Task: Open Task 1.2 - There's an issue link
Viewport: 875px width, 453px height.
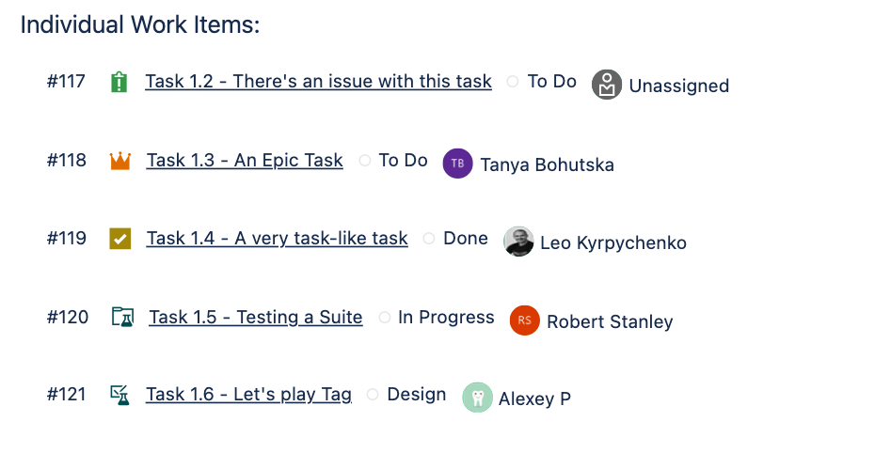Action: click(318, 82)
